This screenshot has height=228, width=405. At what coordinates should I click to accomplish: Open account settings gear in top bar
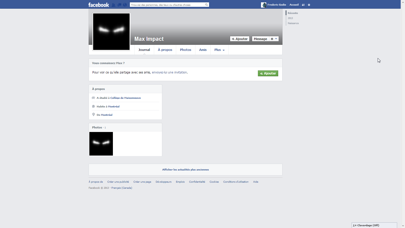[309, 5]
